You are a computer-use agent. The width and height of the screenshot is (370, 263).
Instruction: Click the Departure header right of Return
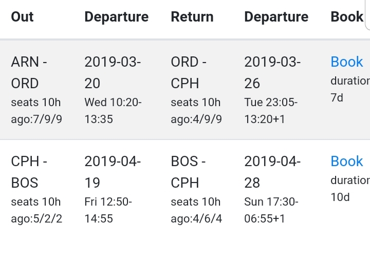276,17
